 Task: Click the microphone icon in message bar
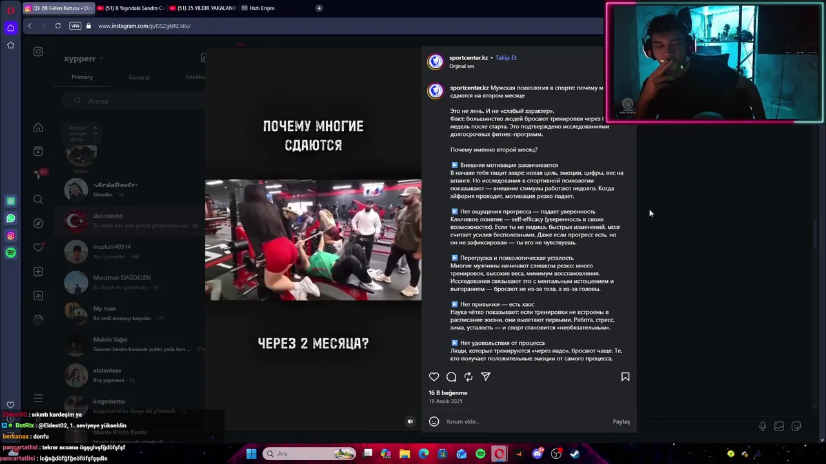763,426
